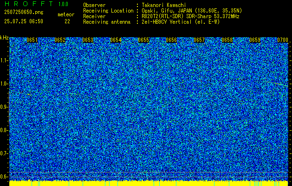292x186 pixels.
Task: Click the 0651 time marker
Action: [x=32, y=40]
